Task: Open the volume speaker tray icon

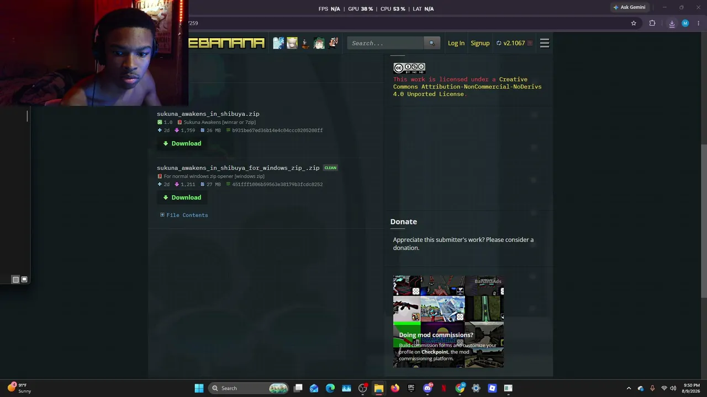Action: pos(673,388)
